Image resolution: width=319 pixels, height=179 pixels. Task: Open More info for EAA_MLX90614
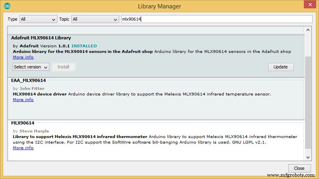click(x=23, y=99)
